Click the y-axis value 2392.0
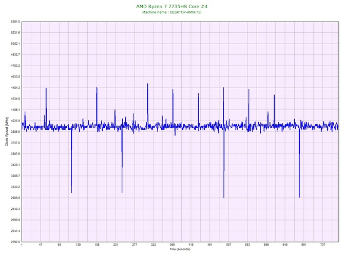The height and width of the screenshot is (258, 344). coord(15,242)
